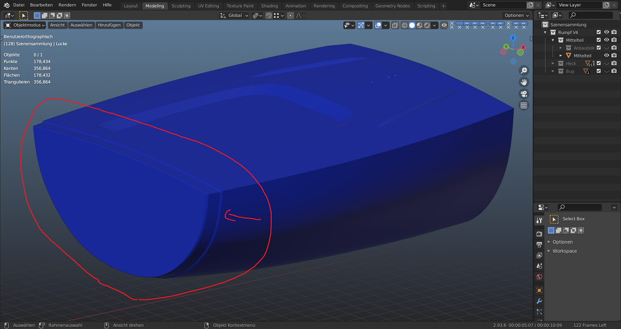Open the Modifier properties wrench icon
Viewport: 621px width, 329px height.
(x=539, y=301)
